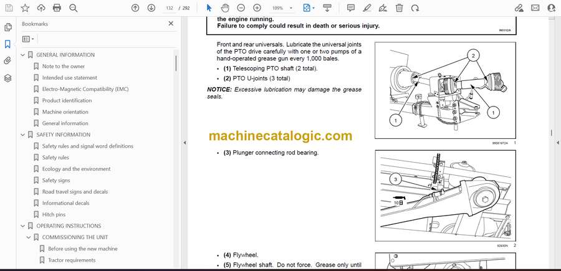The height and width of the screenshot is (271, 561).
Task: Add a comment with the sticky note icon
Action: coord(351,8)
